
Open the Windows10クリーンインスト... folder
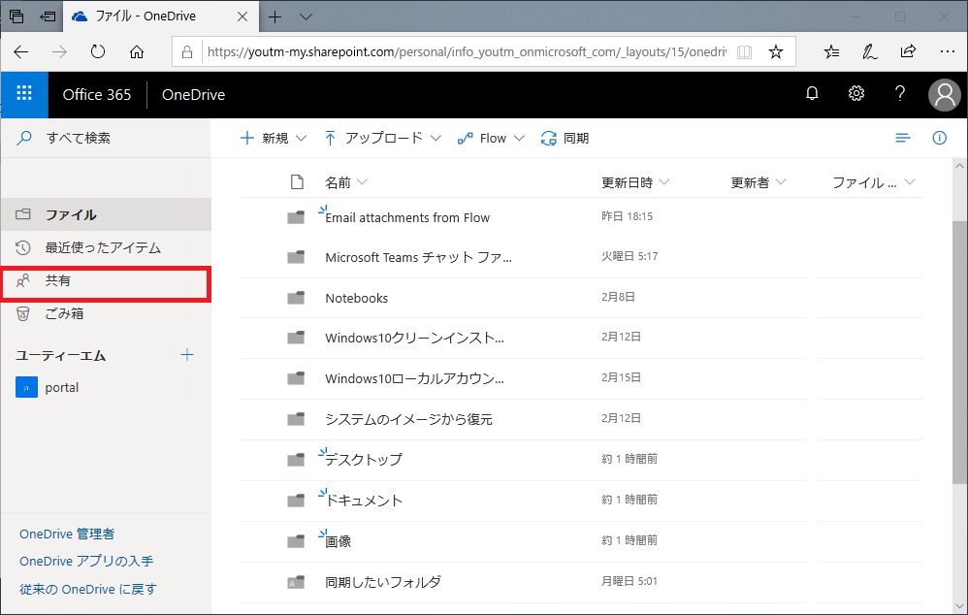coord(415,338)
